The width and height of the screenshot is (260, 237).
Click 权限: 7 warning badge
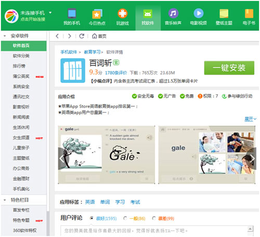tap(208, 96)
